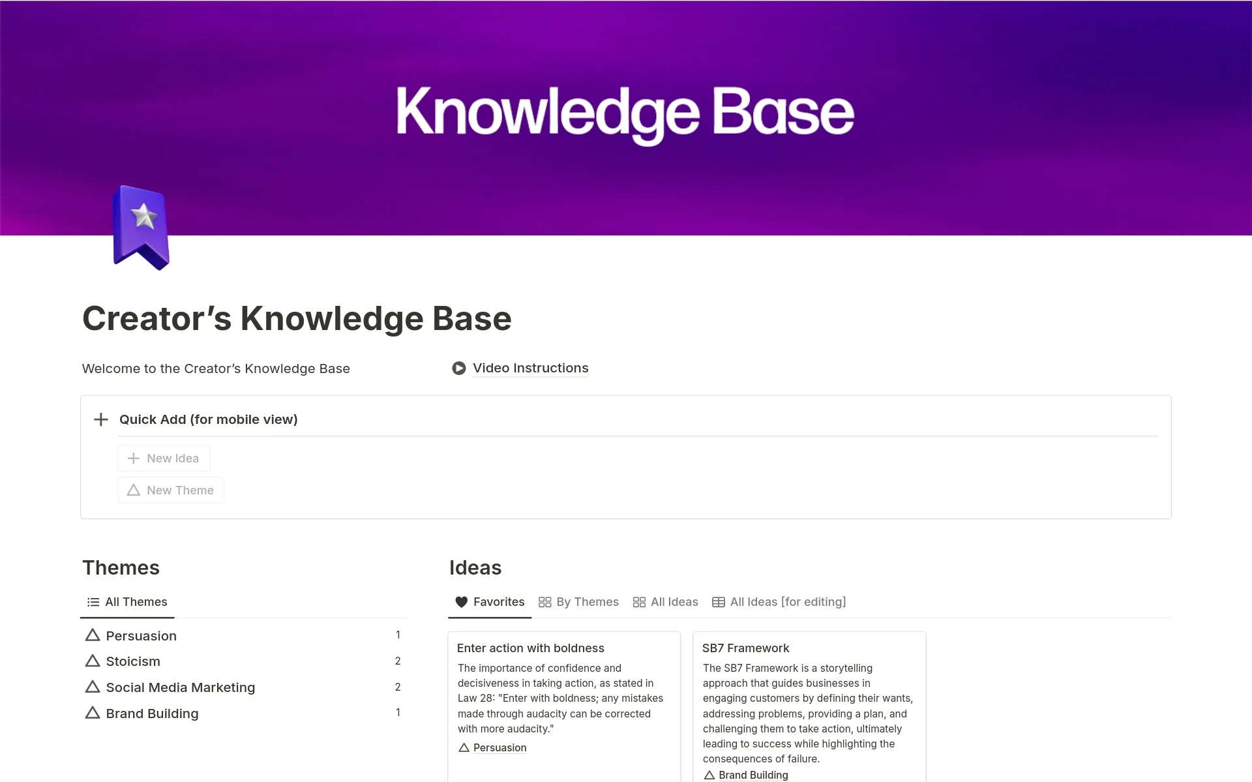Expand the Quick Add mobile view section
The image size is (1252, 782).
tap(102, 419)
